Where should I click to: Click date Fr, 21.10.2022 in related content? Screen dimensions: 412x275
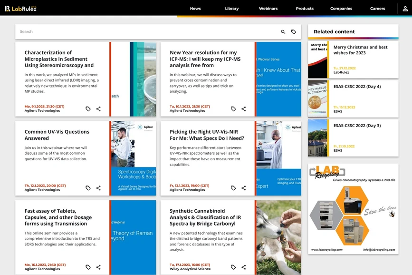(x=344, y=147)
